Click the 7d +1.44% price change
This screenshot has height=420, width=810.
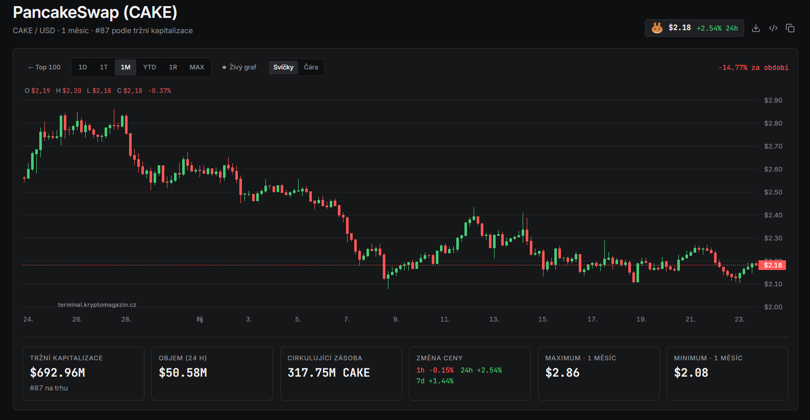coord(435,381)
